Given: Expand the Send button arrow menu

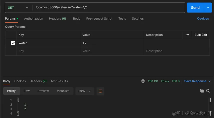Looking at the screenshot, I should pyautogui.click(x=208, y=8).
